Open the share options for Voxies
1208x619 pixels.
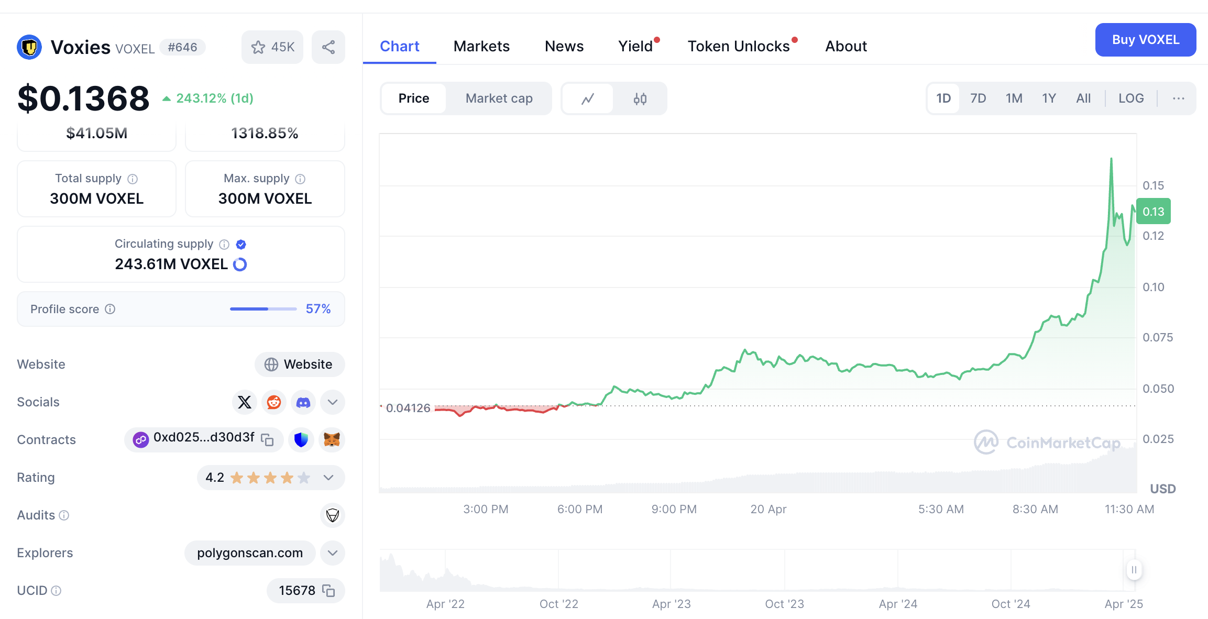[x=328, y=47]
